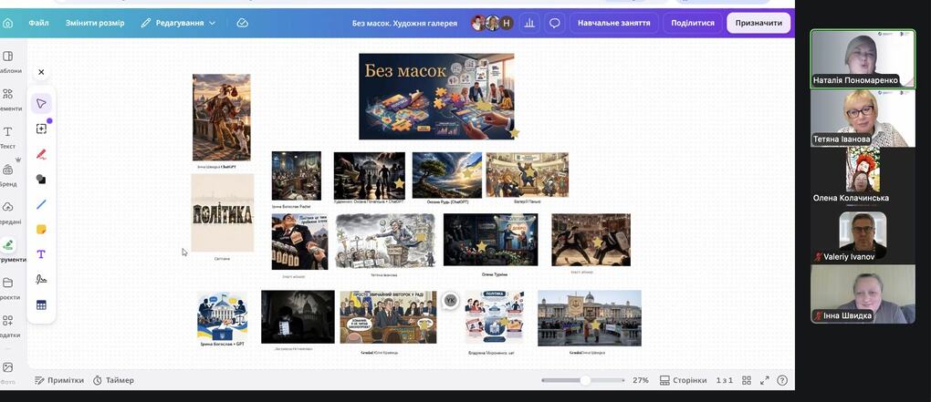Choose the shapes tool in floating toolbar

click(x=41, y=179)
